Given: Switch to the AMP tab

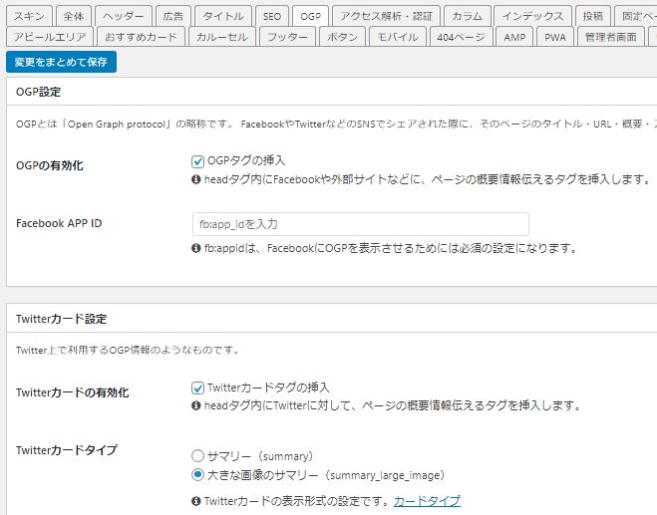Looking at the screenshot, I should [x=514, y=37].
